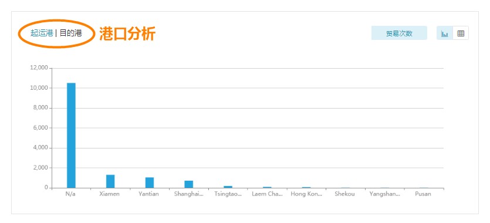The width and height of the screenshot is (490, 223).
Task: Click the 贸易次数 button
Action: coord(399,33)
